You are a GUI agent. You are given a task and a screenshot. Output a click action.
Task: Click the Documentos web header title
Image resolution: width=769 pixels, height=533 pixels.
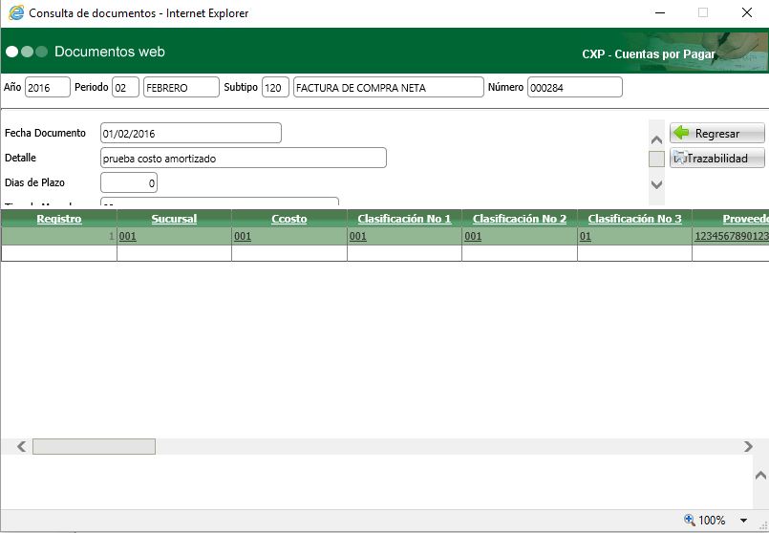click(x=109, y=52)
